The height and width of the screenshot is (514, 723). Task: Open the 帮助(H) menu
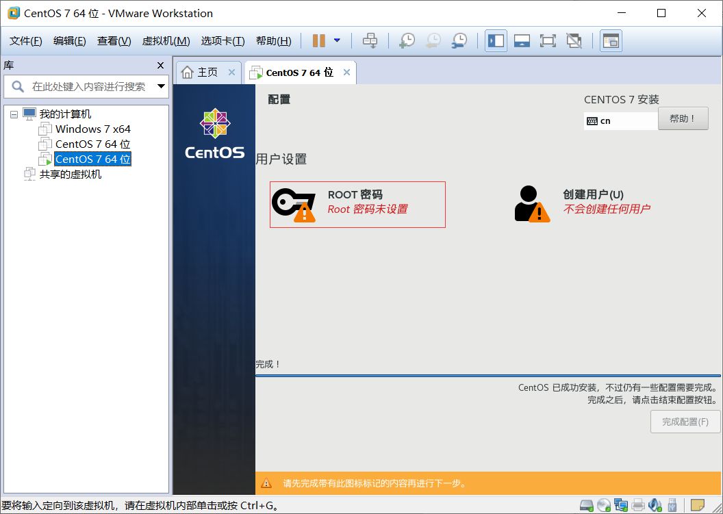(273, 40)
